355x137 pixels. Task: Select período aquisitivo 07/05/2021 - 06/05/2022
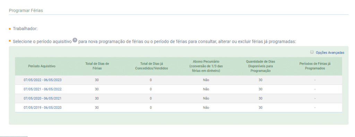43,89
